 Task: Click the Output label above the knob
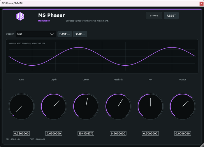[182, 80]
